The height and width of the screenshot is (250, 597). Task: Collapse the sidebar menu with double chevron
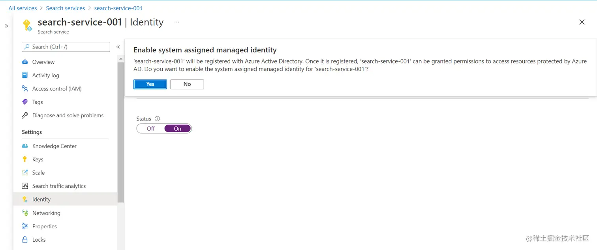118,47
